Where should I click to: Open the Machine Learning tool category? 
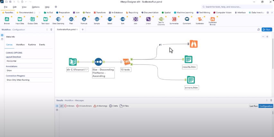click(x=184, y=13)
